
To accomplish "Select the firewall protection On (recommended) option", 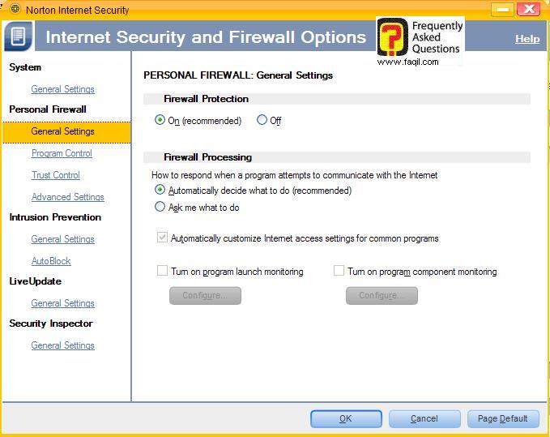I will pyautogui.click(x=160, y=120).
